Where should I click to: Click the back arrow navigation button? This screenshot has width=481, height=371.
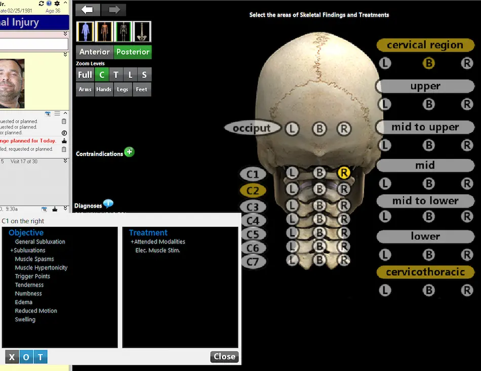point(88,10)
